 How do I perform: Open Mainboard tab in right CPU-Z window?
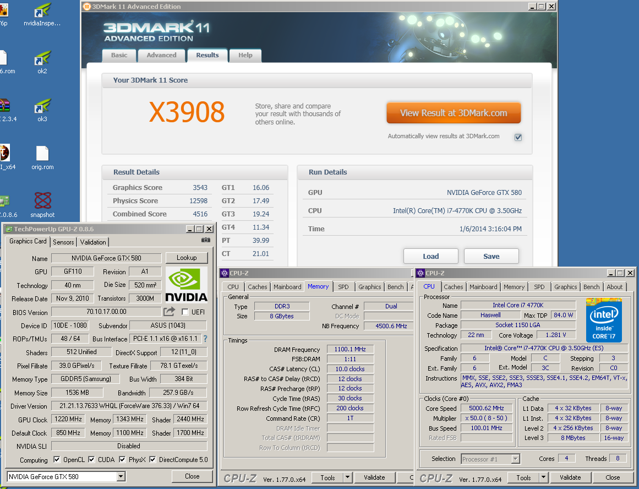[483, 287]
